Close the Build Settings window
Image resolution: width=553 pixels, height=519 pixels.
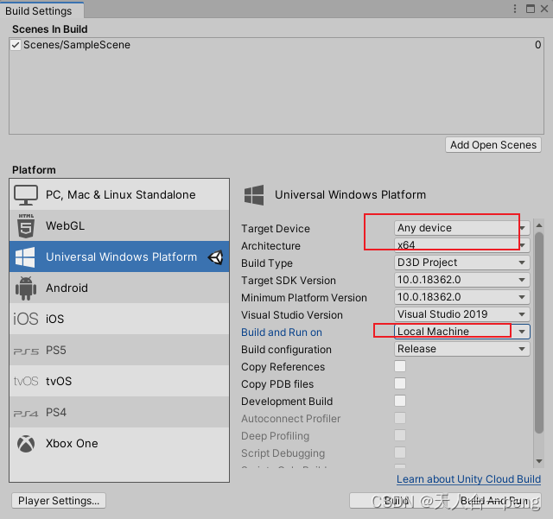[x=544, y=9]
